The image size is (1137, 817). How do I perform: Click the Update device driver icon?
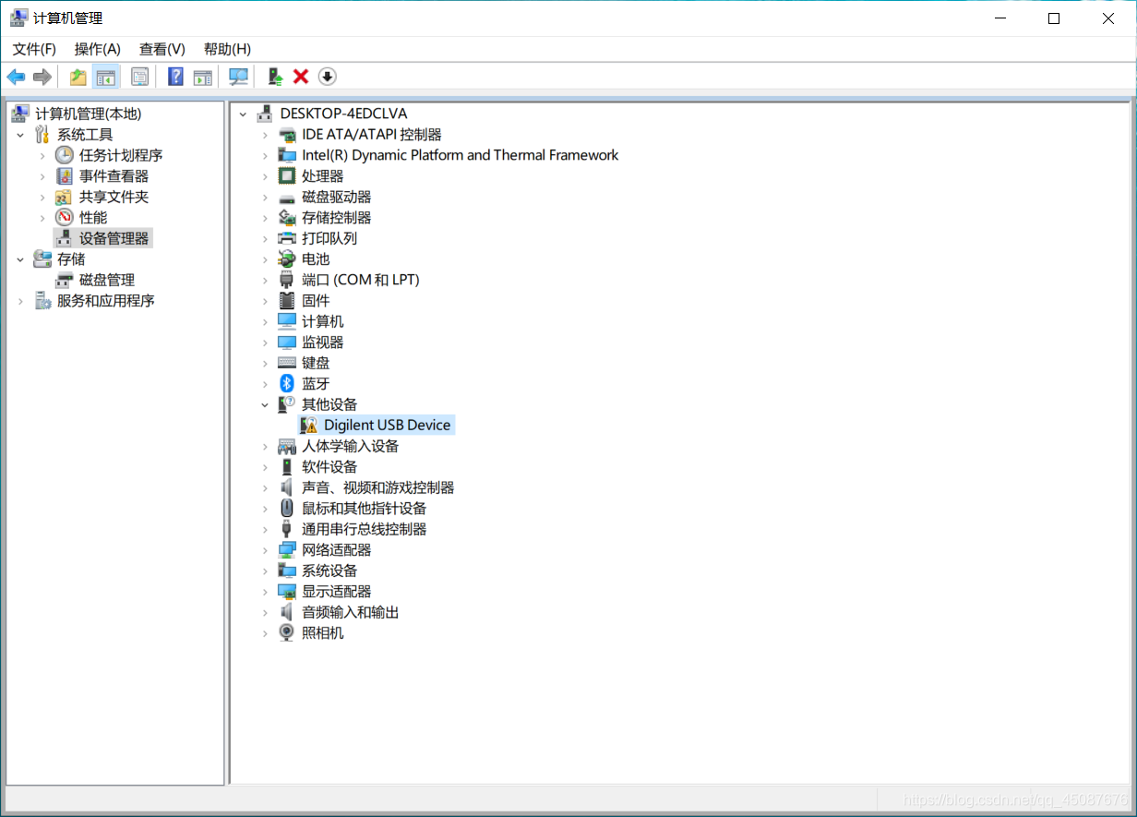(275, 77)
